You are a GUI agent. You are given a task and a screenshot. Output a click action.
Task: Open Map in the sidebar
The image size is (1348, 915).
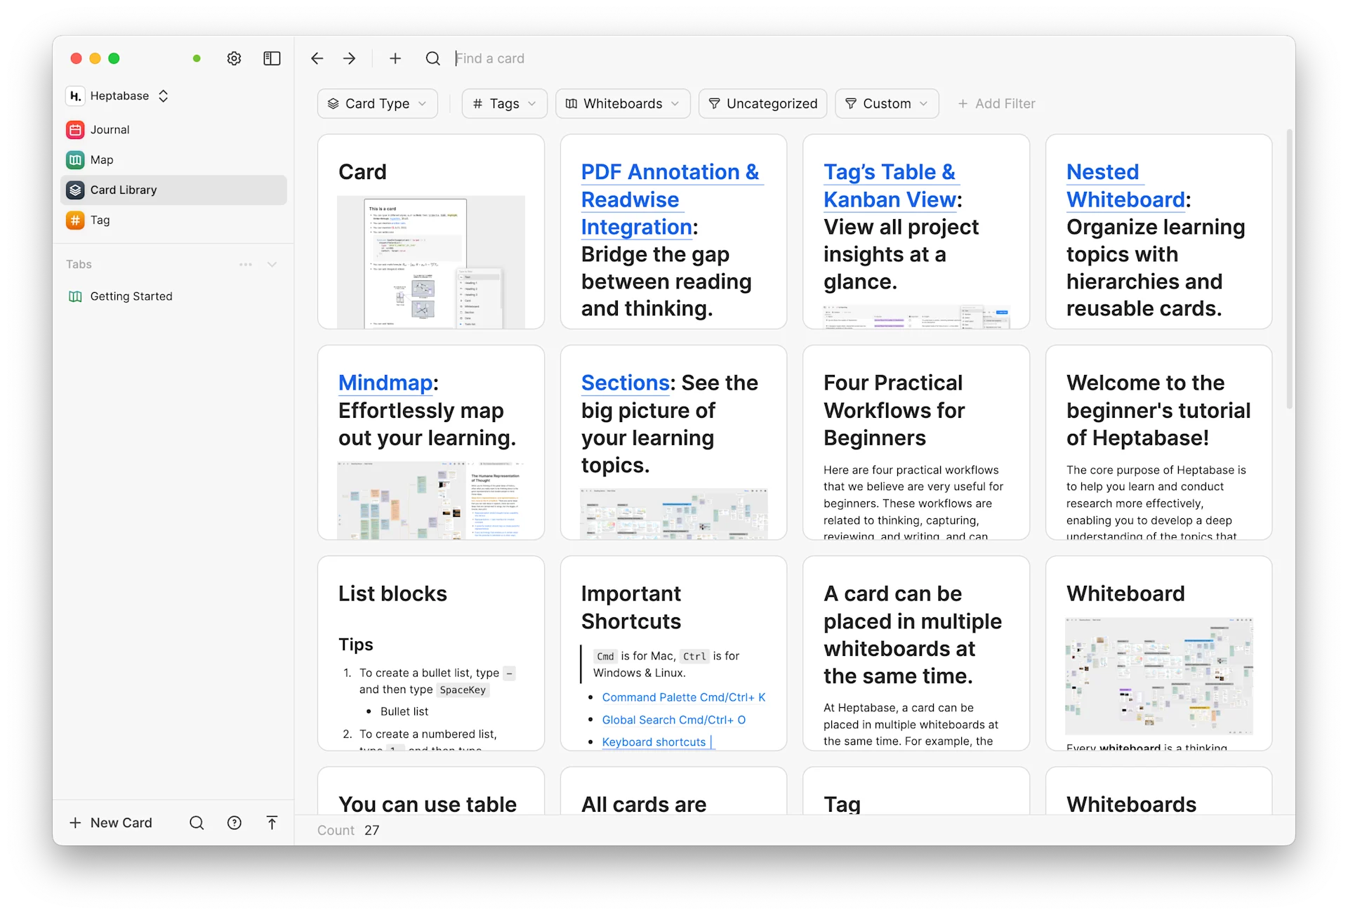(x=102, y=160)
